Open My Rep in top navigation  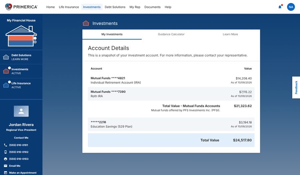pos(135,7)
